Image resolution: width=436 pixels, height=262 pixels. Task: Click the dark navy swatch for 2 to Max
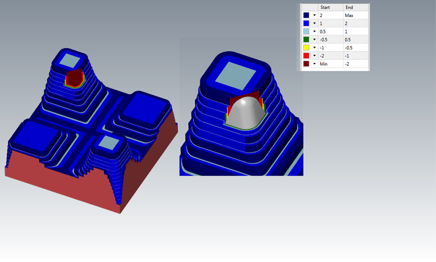pyautogui.click(x=306, y=15)
